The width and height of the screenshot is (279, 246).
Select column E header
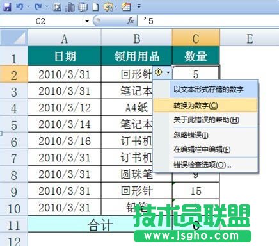[250, 38]
